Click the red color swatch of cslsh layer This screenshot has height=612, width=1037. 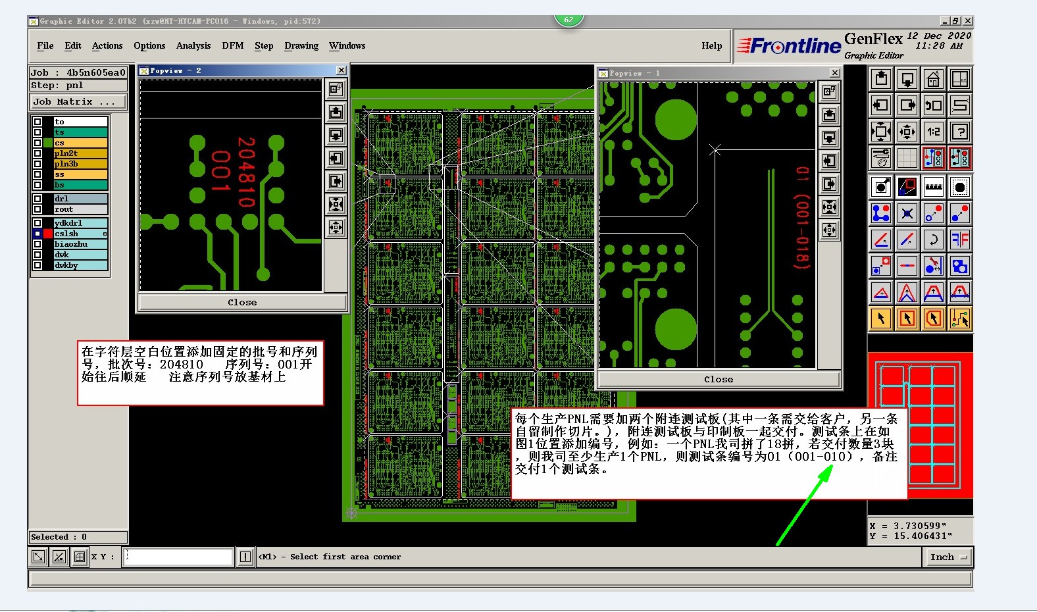(x=48, y=234)
